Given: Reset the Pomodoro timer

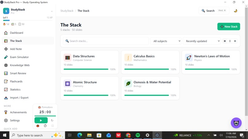Looking at the screenshot, I should [52, 120].
